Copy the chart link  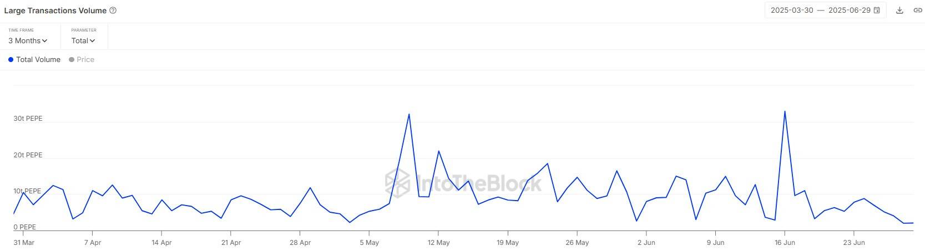point(918,11)
